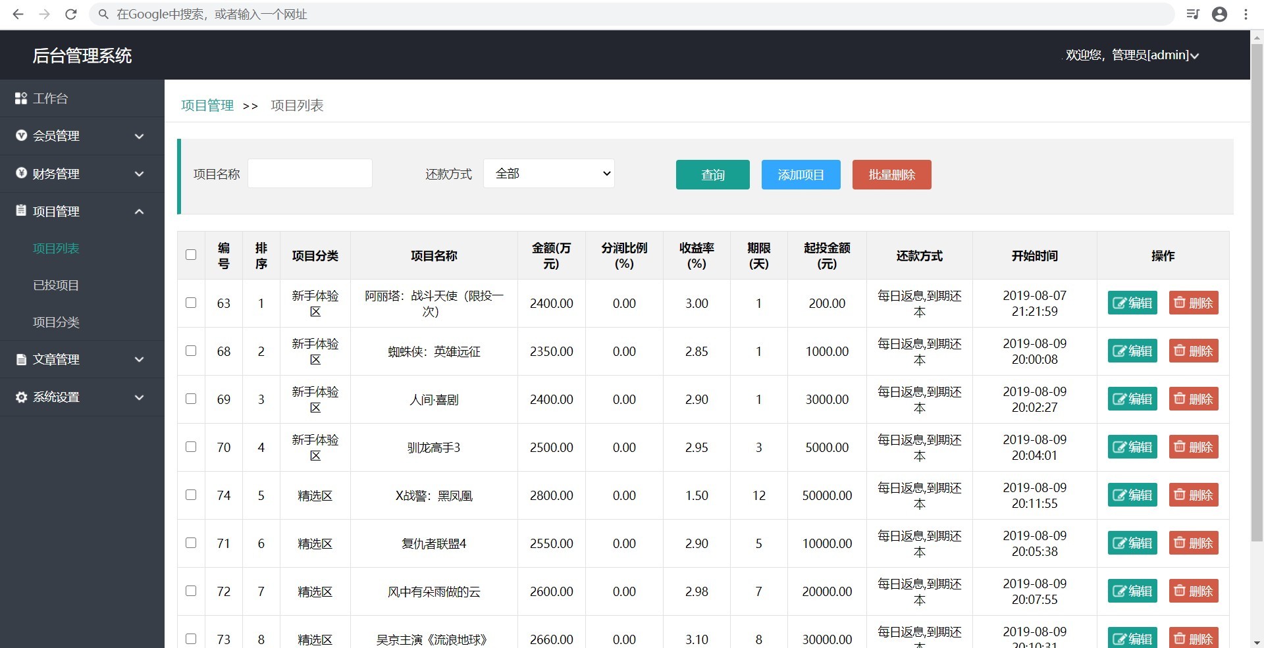
Task: Edit project 阿丽塔：战斗天使
Action: click(x=1132, y=303)
